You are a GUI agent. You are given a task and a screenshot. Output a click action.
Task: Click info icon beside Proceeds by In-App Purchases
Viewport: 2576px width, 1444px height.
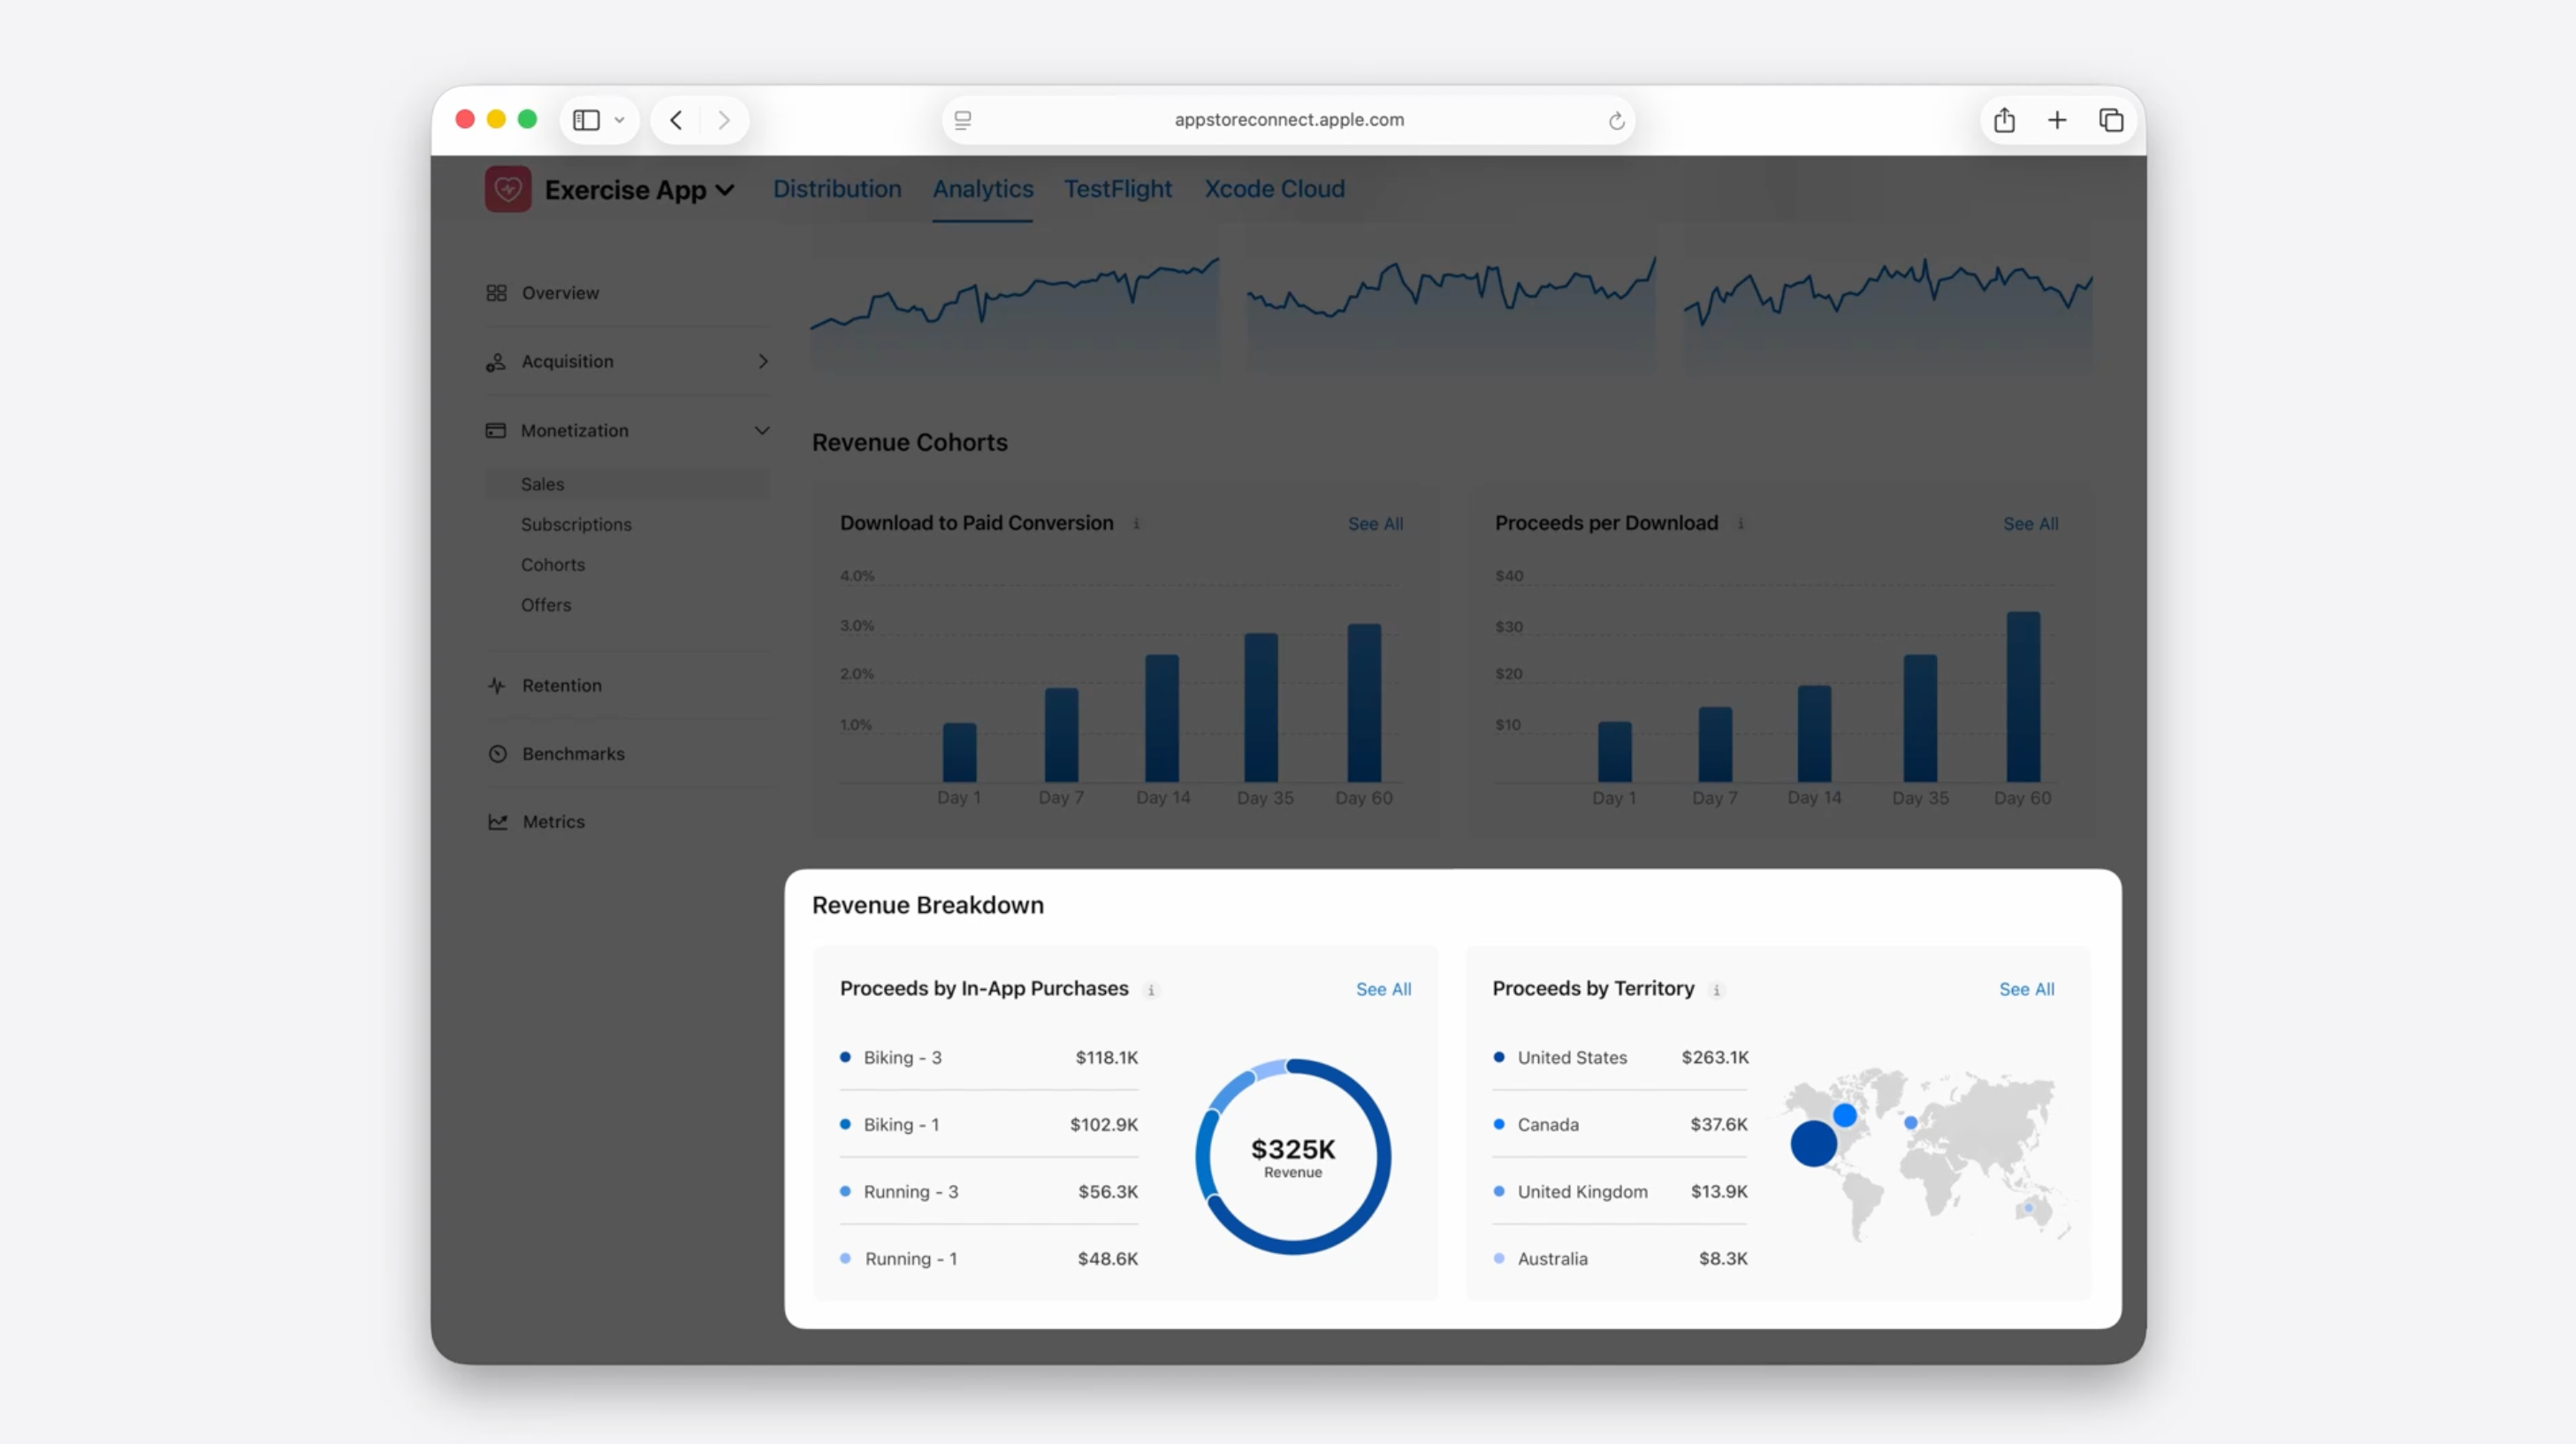pos(1151,990)
